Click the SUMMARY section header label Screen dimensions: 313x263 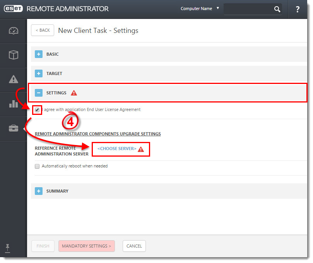click(57, 191)
